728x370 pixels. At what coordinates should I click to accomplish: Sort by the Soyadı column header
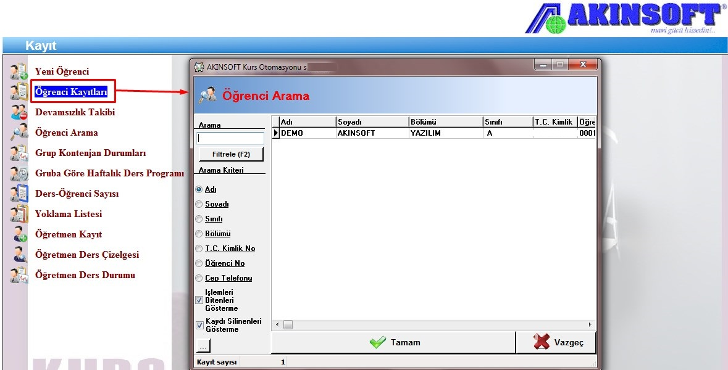click(x=372, y=122)
